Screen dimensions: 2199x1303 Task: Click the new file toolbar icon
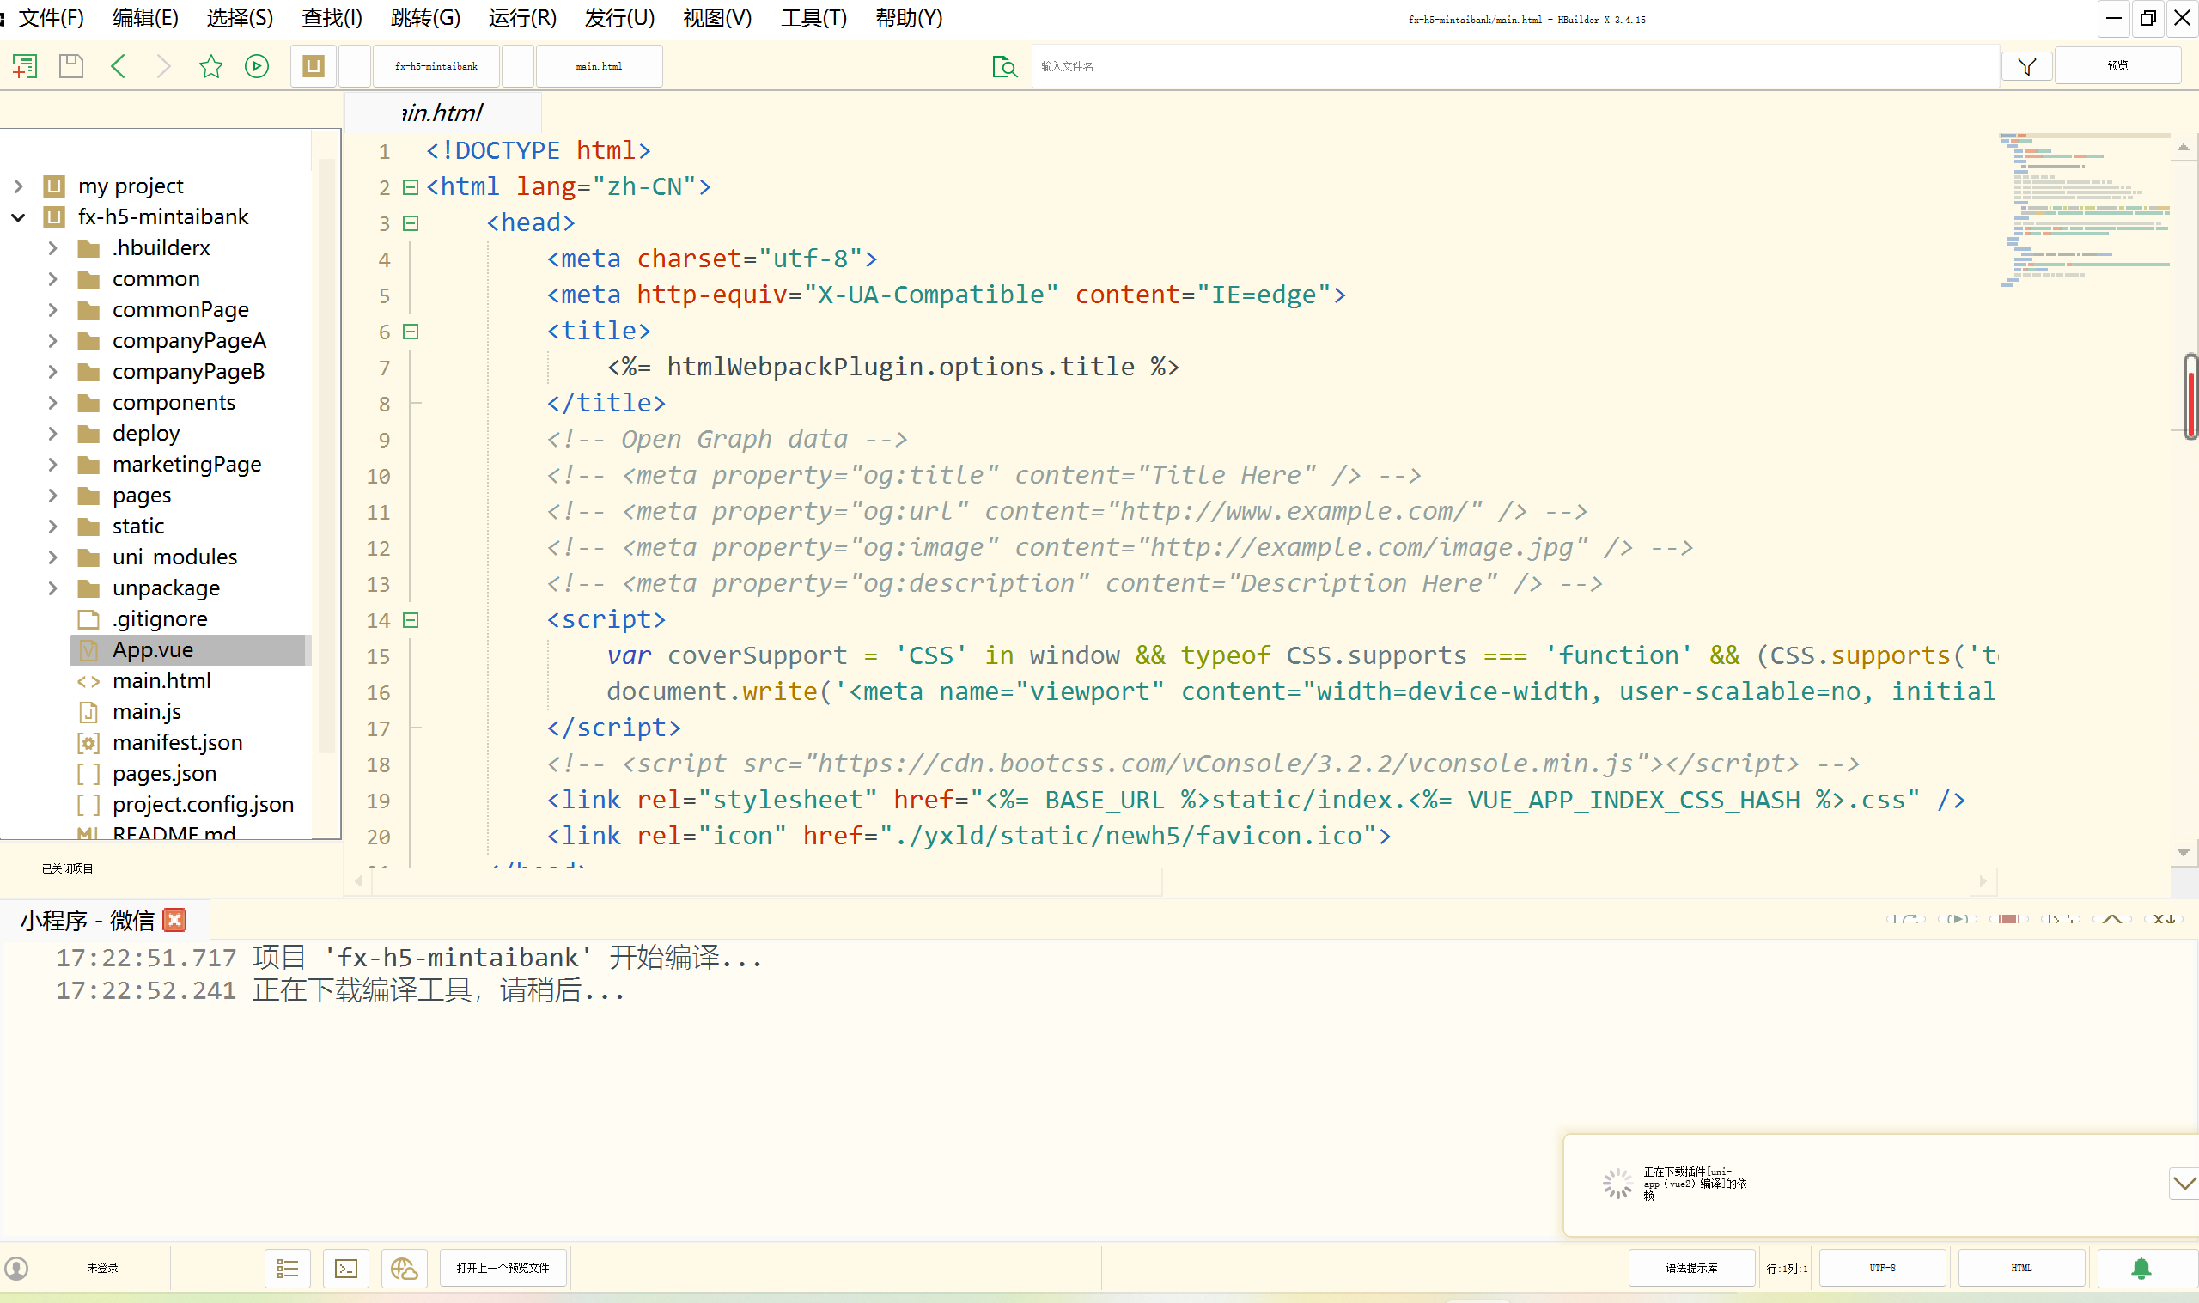[25, 66]
